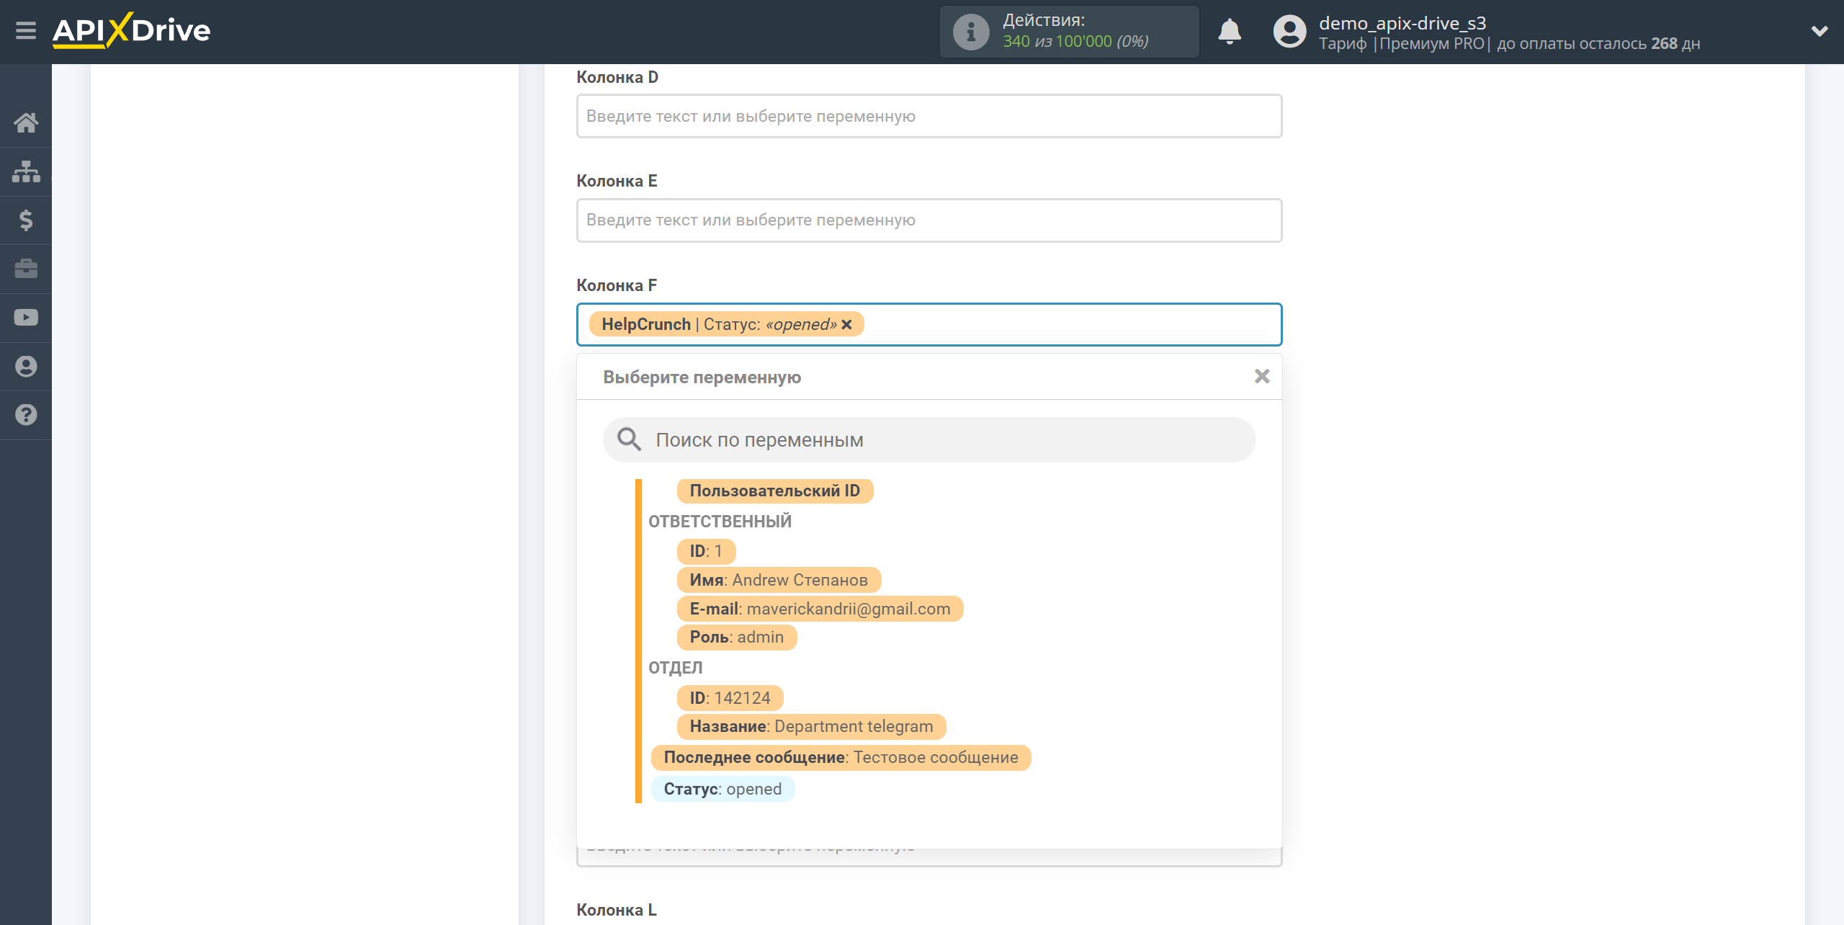The height and width of the screenshot is (925, 1844).
Task: Open billing dollar icon in sidebar
Action: click(x=26, y=220)
